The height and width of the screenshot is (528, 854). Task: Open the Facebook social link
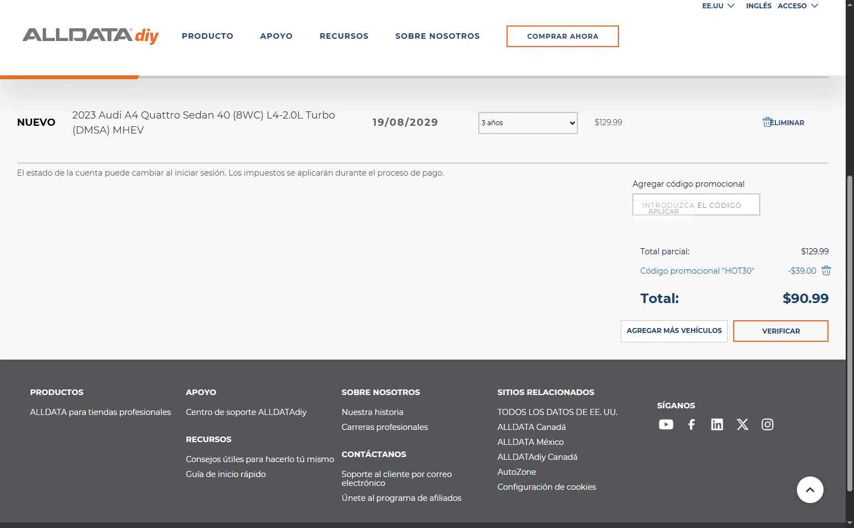[x=692, y=424]
